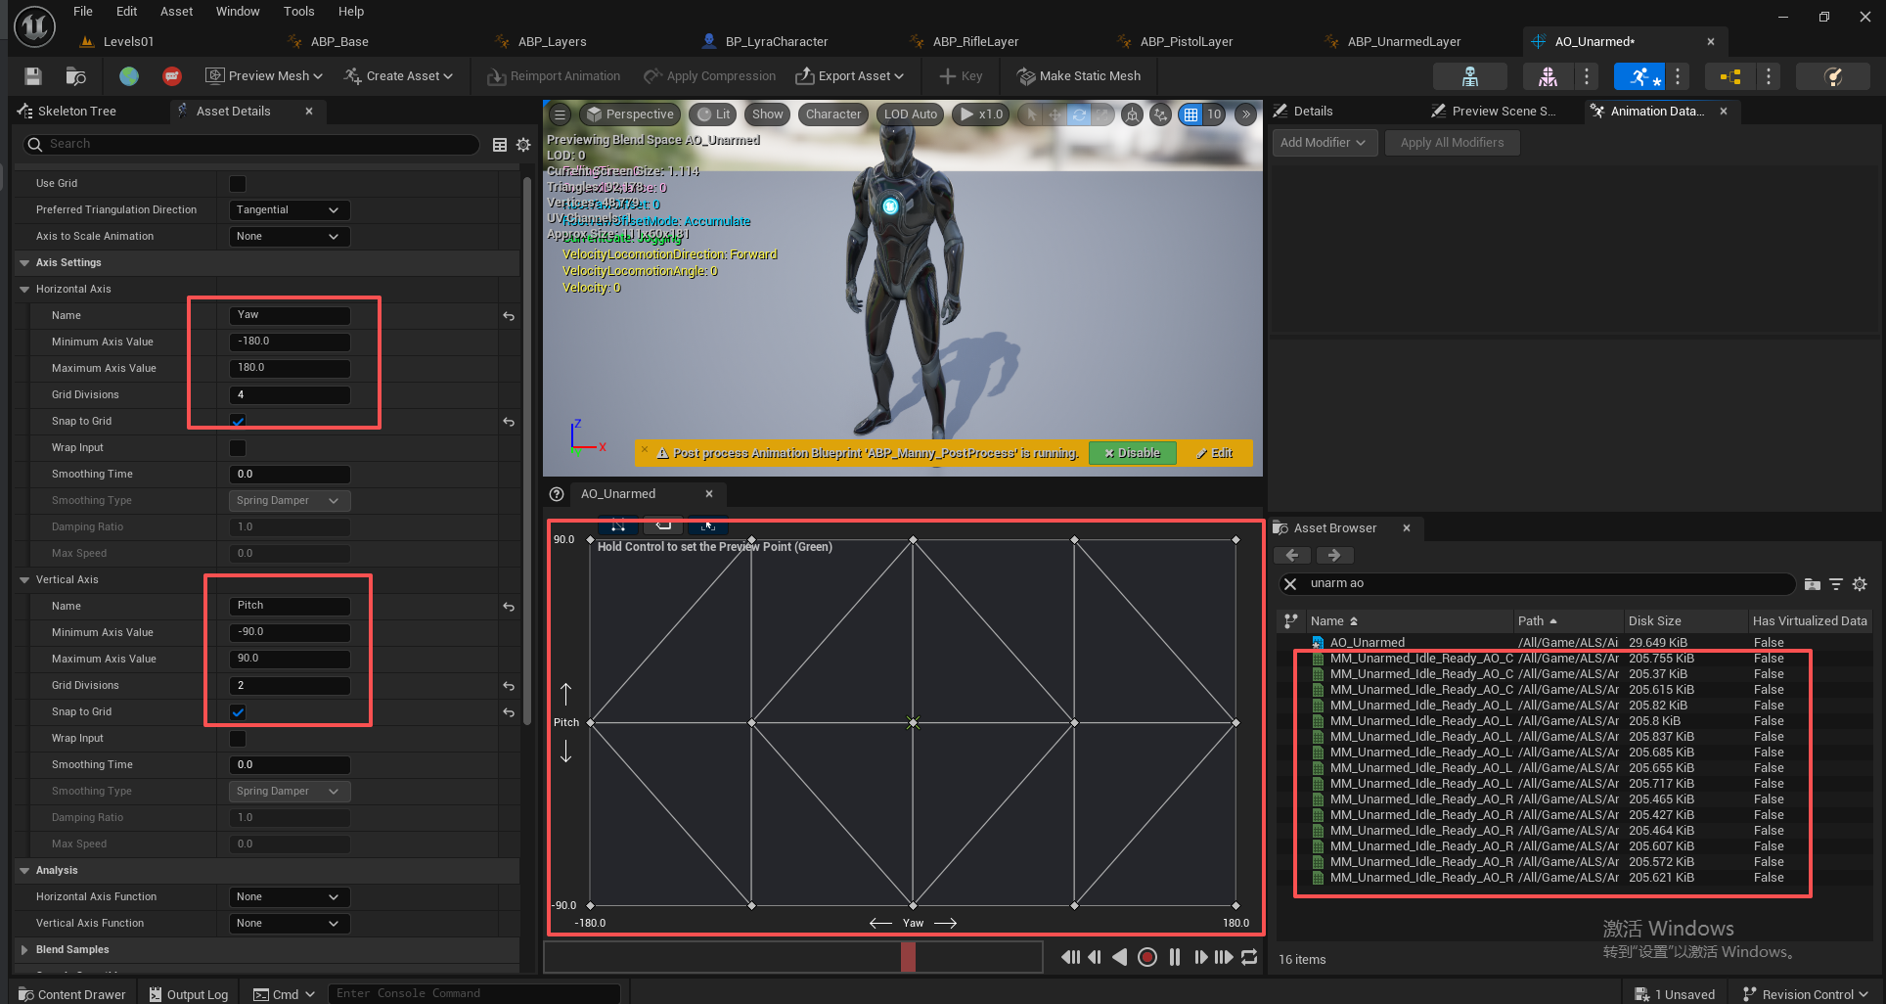The height and width of the screenshot is (1004, 1886).
Task: Switch to the Skeleton Tree tab
Action: pyautogui.click(x=76, y=112)
